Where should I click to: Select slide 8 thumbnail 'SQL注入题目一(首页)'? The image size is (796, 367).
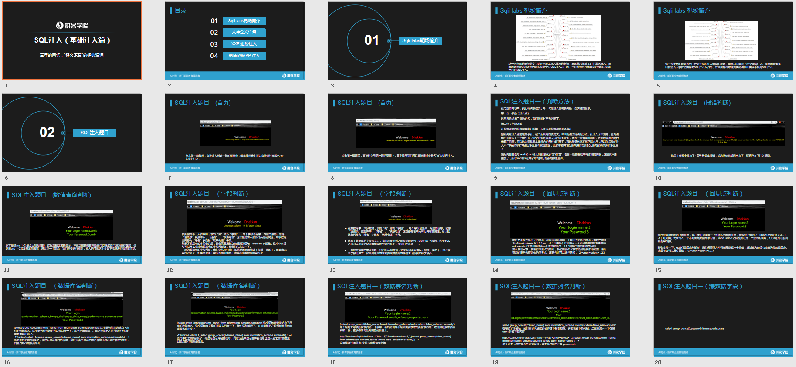(398, 133)
